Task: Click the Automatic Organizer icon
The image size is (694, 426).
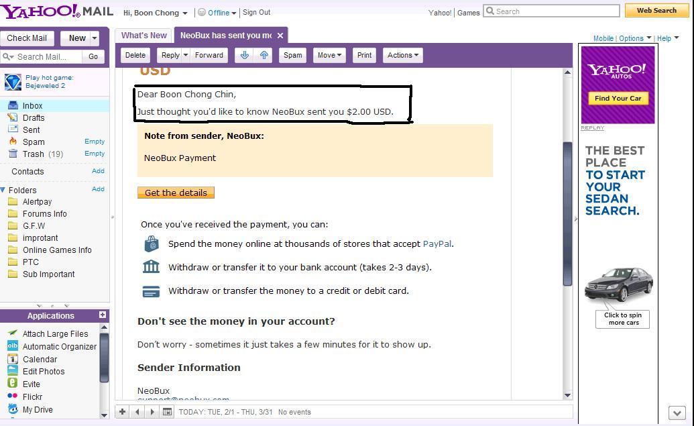Action: point(13,346)
